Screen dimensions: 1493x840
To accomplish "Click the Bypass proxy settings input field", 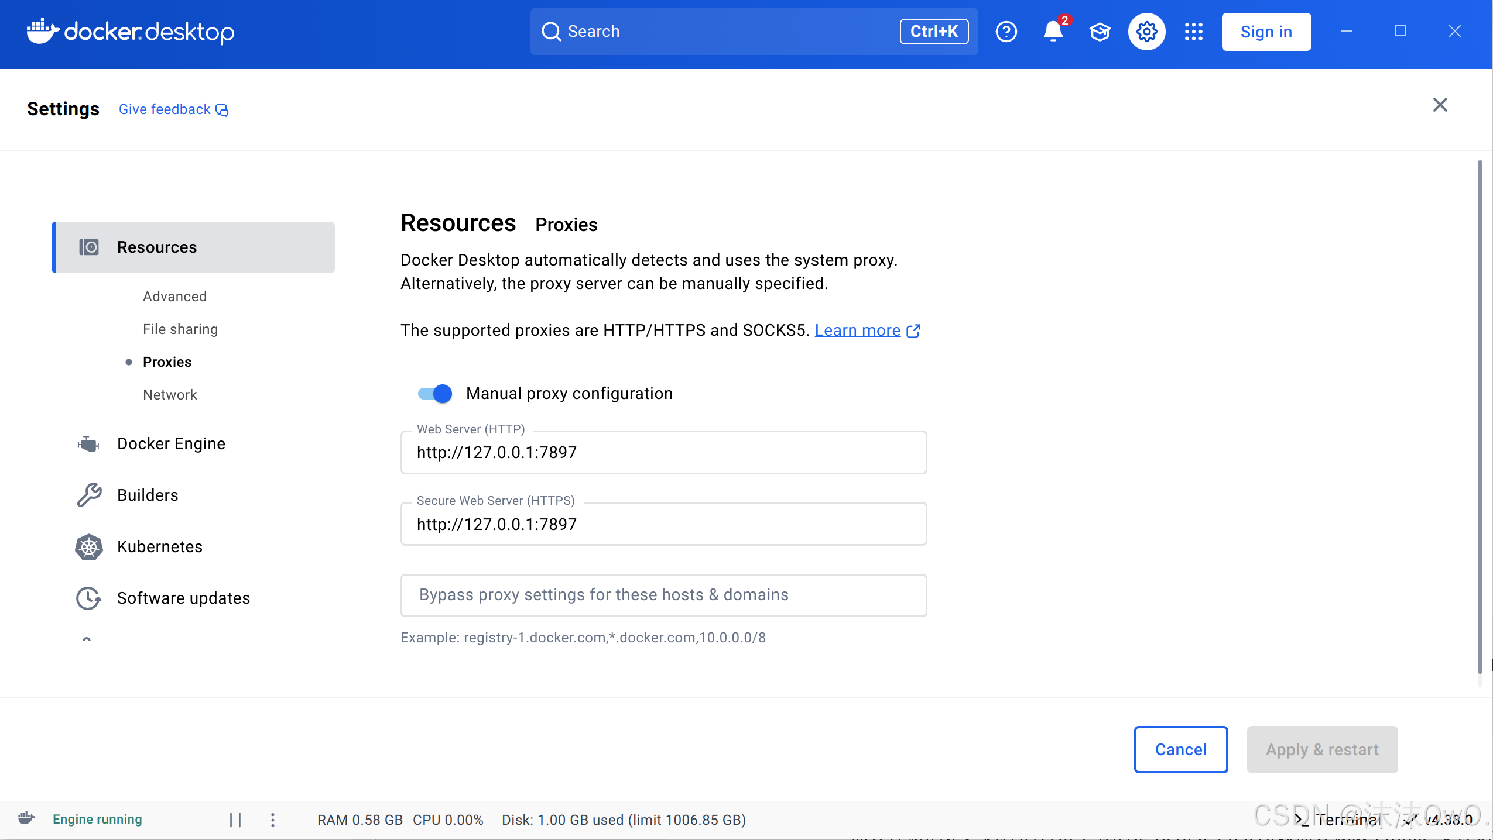I will pos(663,595).
